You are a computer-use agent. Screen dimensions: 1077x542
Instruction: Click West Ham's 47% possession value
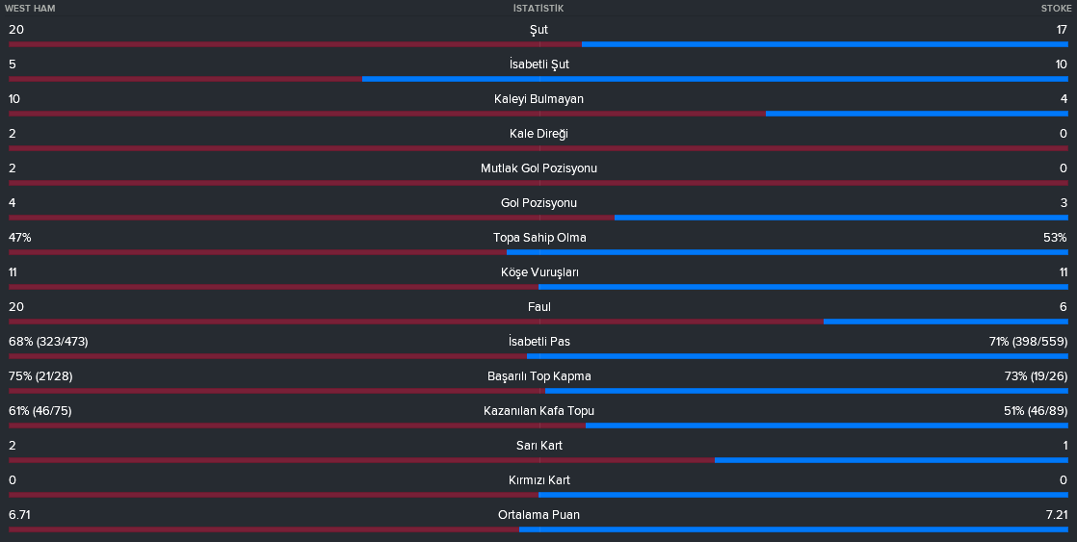[20, 238]
